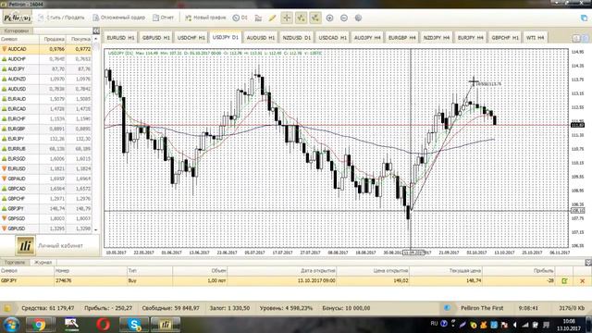The image size is (592, 333).
Task: Click the first small icon right of chart tabs
Action: 576,38
